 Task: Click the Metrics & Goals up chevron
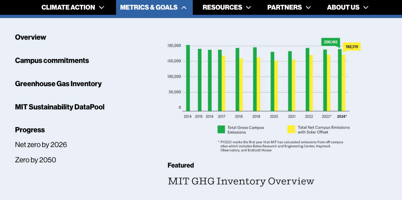pyautogui.click(x=184, y=8)
